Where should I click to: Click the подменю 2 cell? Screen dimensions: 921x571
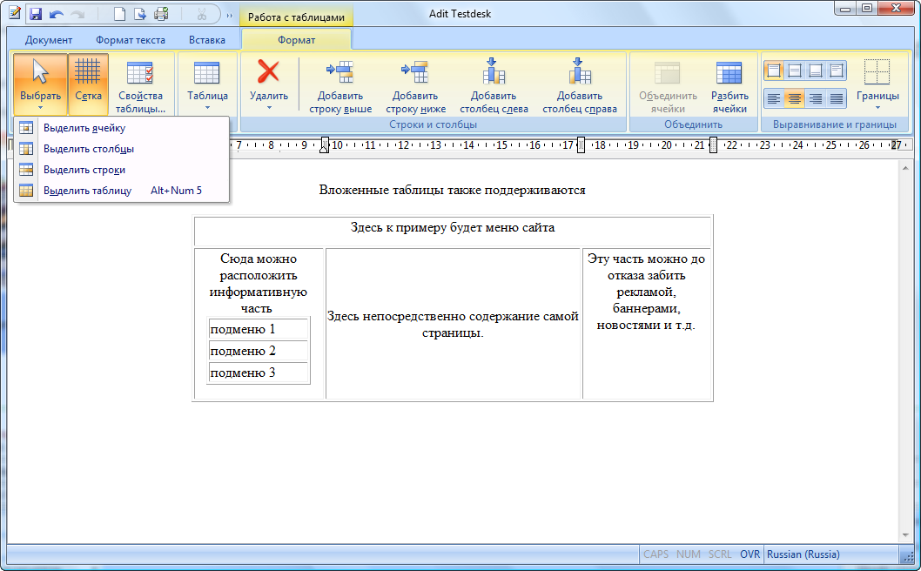click(x=259, y=351)
